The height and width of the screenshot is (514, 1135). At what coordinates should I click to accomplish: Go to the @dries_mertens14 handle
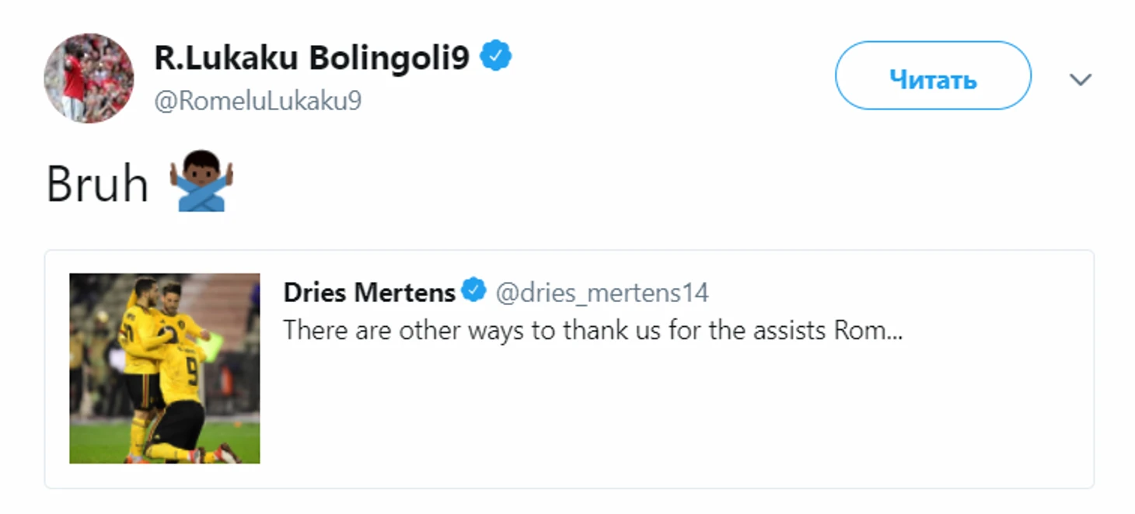[602, 293]
